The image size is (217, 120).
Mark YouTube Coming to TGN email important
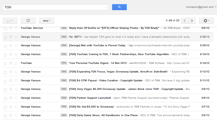[x=16, y=54]
